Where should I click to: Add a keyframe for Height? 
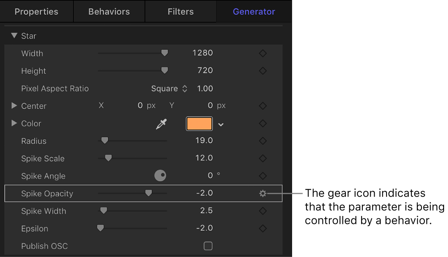tap(263, 70)
